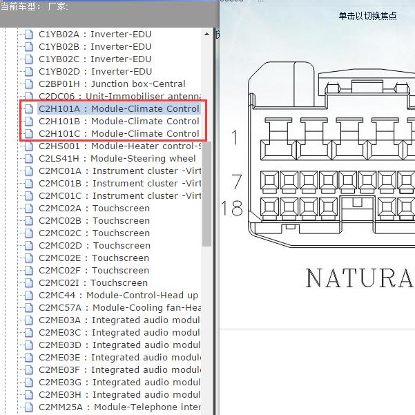
Task: Click document icon beside C2MM25A entry
Action: tap(28, 407)
